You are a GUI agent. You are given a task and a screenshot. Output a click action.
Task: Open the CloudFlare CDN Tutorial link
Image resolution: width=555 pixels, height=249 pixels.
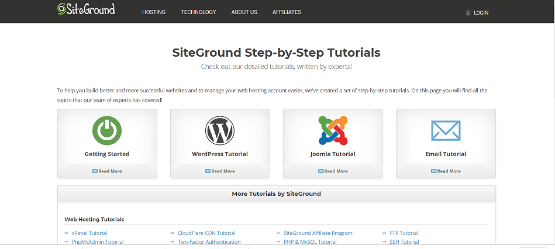pyautogui.click(x=206, y=233)
